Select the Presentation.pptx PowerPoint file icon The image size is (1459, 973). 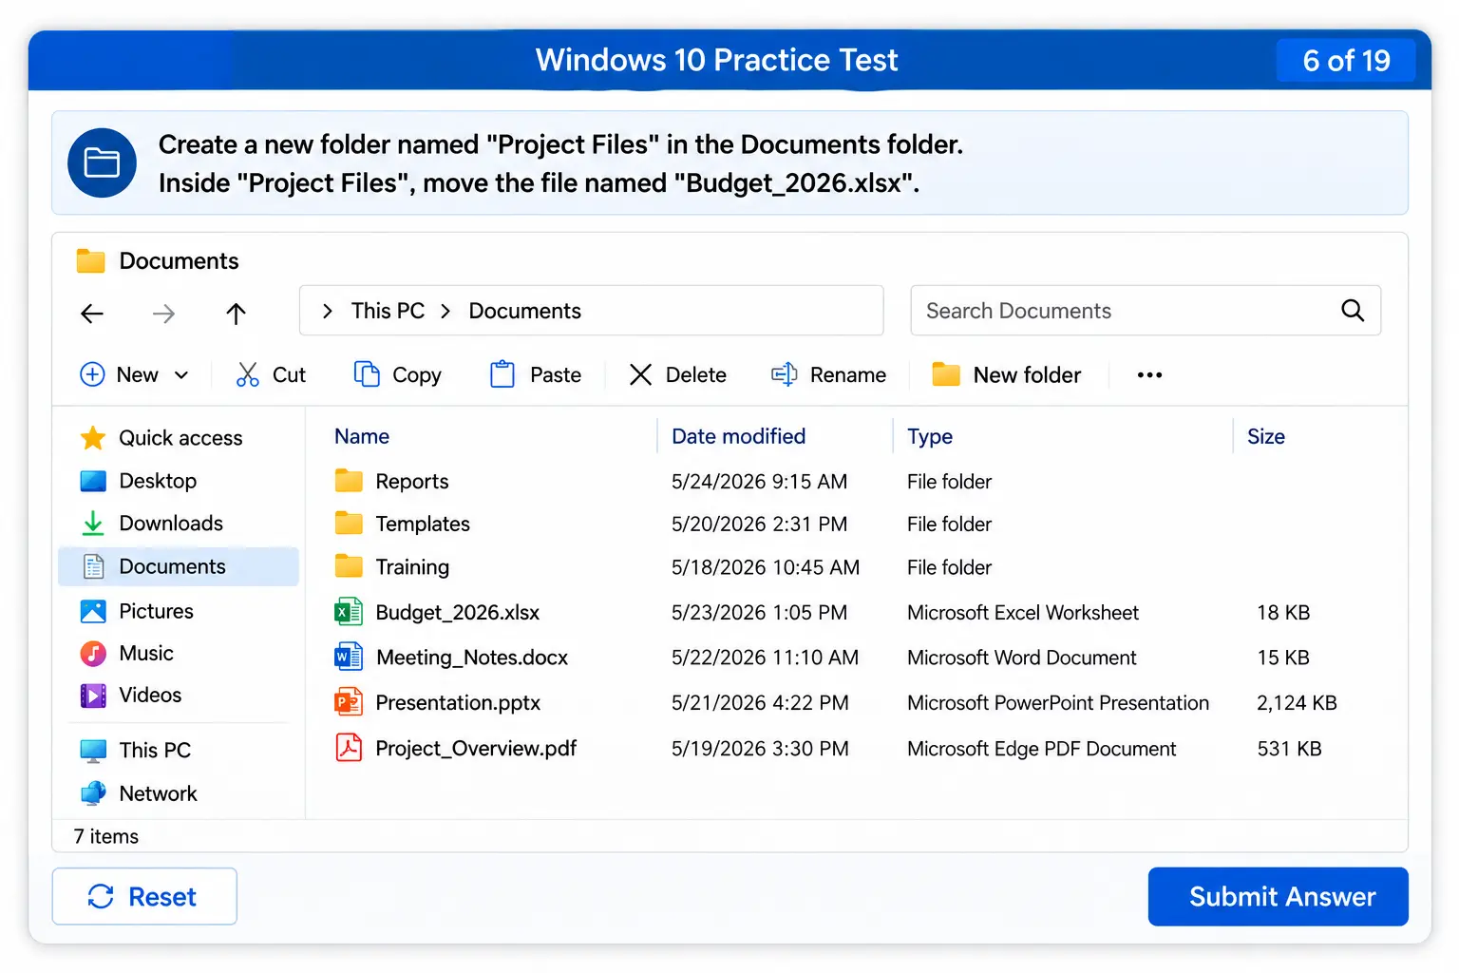[349, 702]
